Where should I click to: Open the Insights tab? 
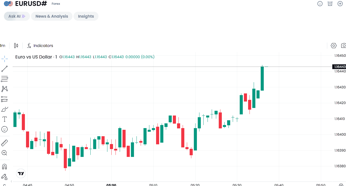pyautogui.click(x=86, y=16)
